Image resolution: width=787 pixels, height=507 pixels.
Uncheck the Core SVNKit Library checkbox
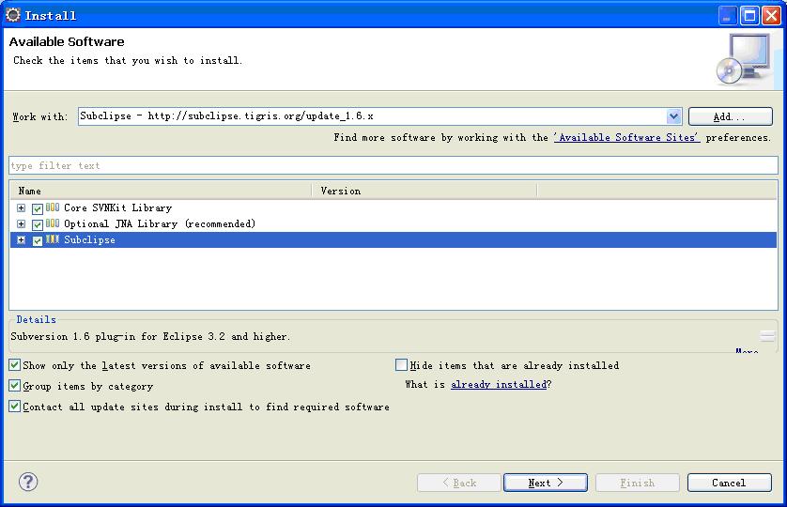pyautogui.click(x=38, y=208)
